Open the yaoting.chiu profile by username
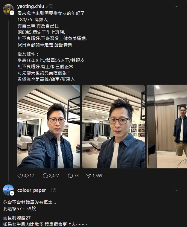The height and width of the screenshot is (227, 187). 31,6
